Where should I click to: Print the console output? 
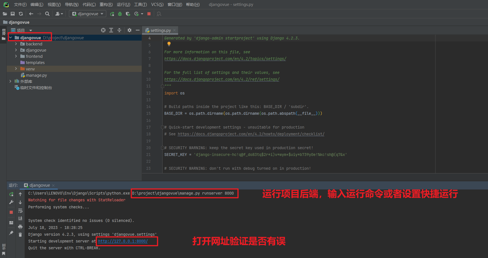click(20, 227)
